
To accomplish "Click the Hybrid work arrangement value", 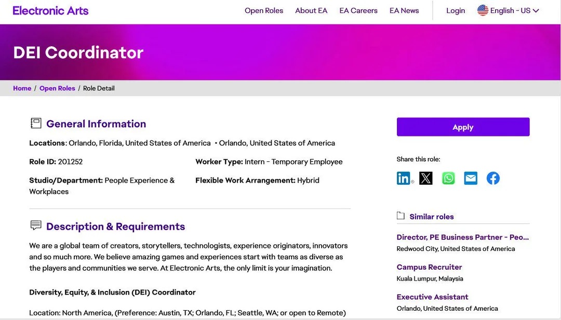I will click(x=308, y=180).
